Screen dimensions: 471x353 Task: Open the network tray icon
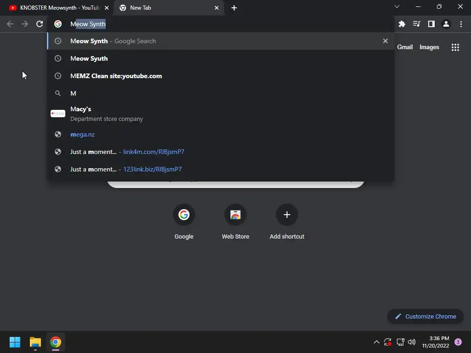pos(400,342)
